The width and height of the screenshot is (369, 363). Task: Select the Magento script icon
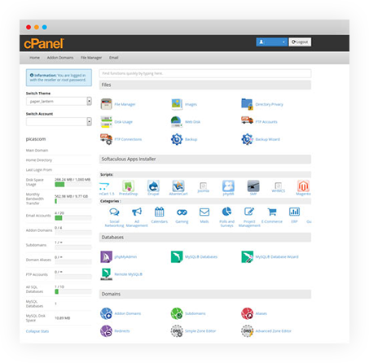(303, 186)
